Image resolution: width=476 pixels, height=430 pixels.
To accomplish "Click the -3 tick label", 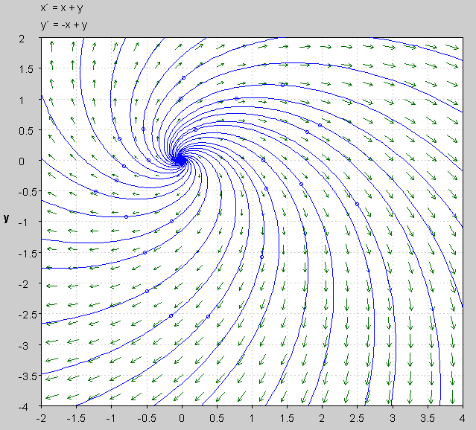I will pyautogui.click(x=23, y=346).
